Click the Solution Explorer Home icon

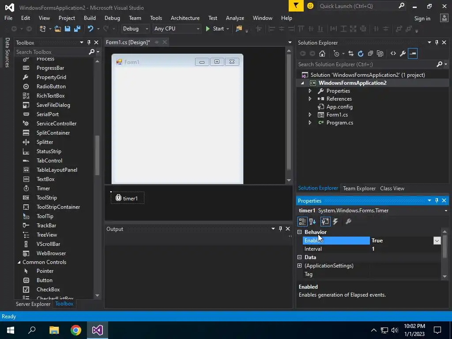[322, 53]
